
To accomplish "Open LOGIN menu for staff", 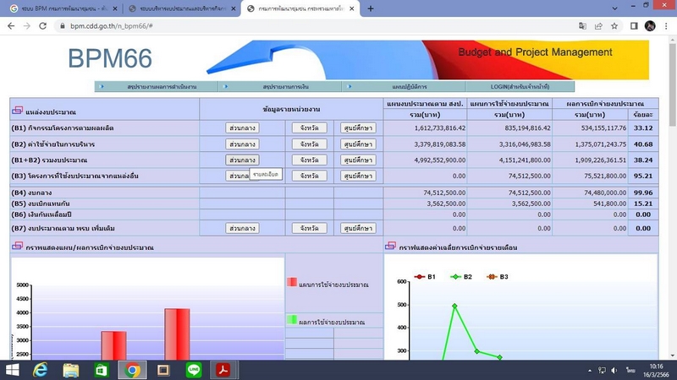I will point(520,87).
